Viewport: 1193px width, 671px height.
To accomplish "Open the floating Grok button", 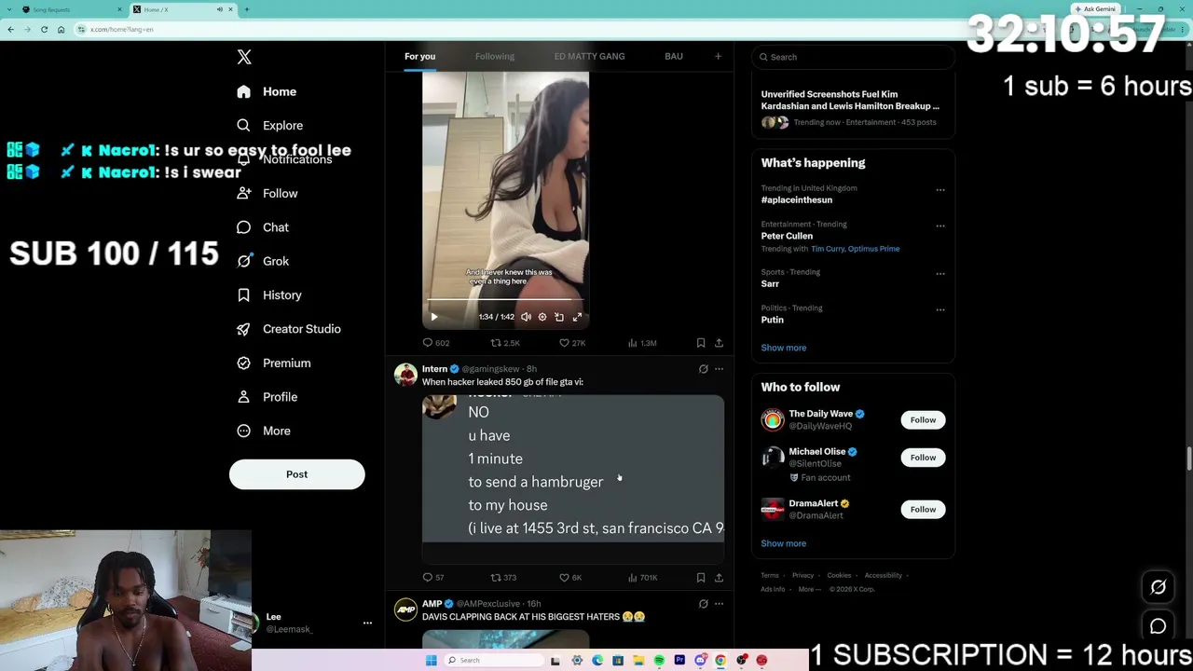I will 1158,587.
